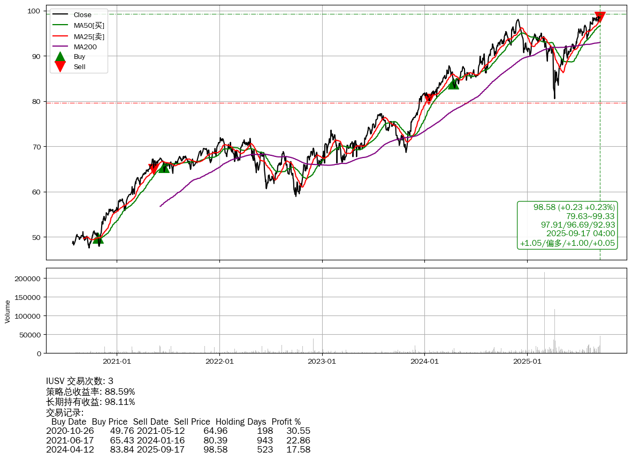Click the green Buy triangle in legend
The height and width of the screenshot is (459, 632).
click(60, 56)
